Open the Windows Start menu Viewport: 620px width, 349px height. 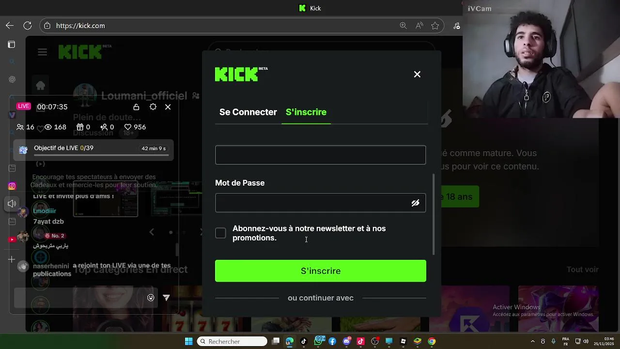pos(189,341)
